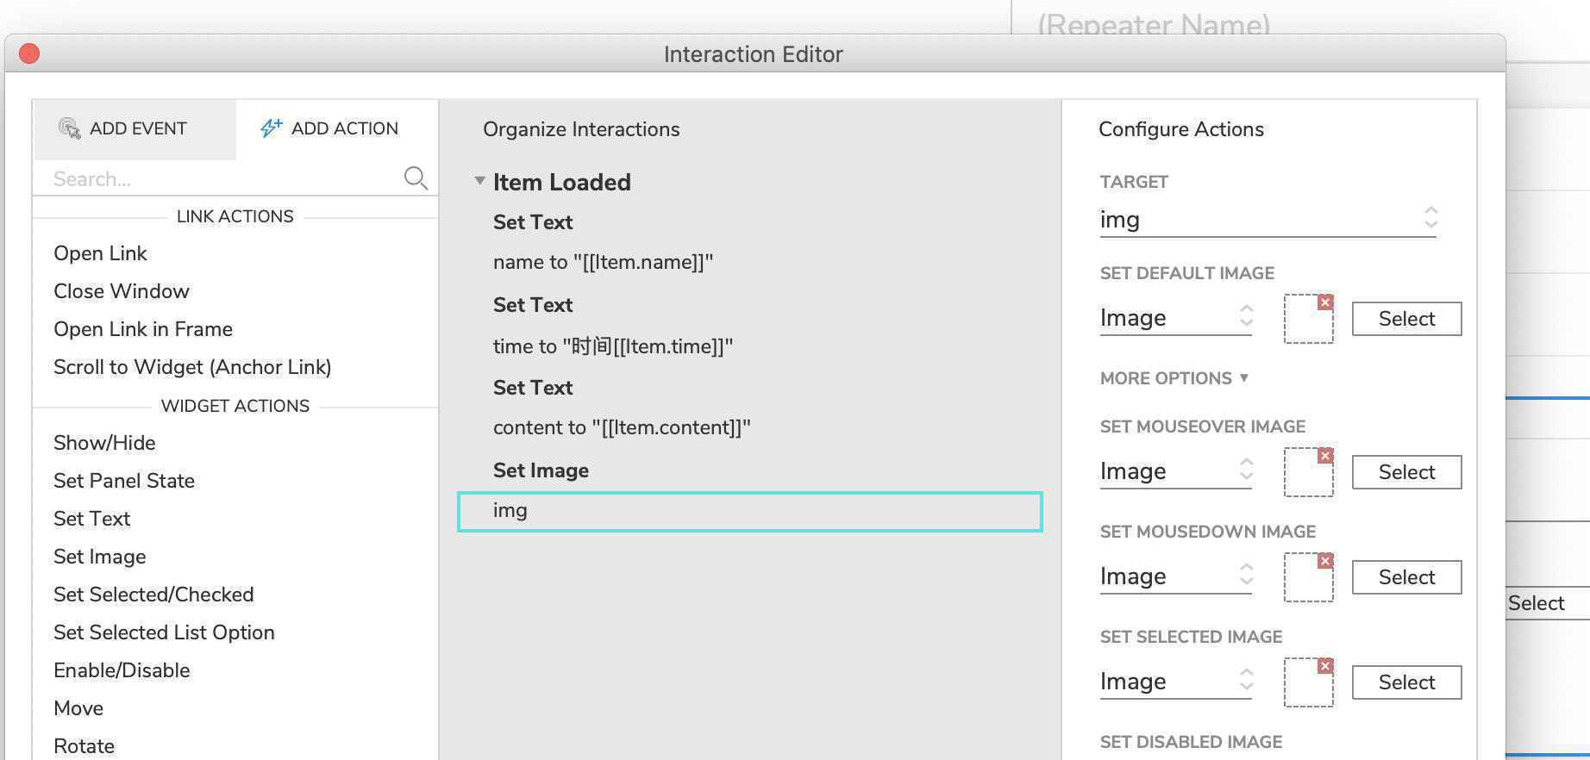The width and height of the screenshot is (1590, 760).
Task: Click Set Text heading above content row
Action: click(x=533, y=388)
